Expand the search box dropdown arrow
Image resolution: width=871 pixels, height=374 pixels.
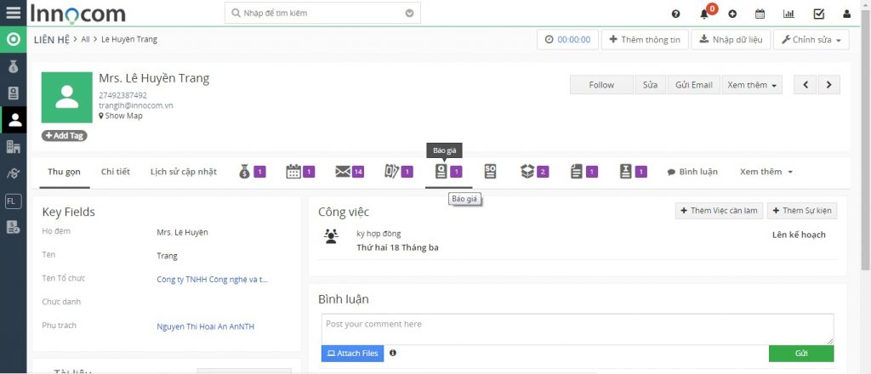pyautogui.click(x=409, y=13)
